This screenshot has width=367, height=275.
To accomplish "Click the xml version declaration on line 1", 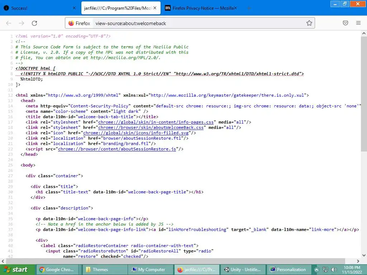I will point(63,36).
